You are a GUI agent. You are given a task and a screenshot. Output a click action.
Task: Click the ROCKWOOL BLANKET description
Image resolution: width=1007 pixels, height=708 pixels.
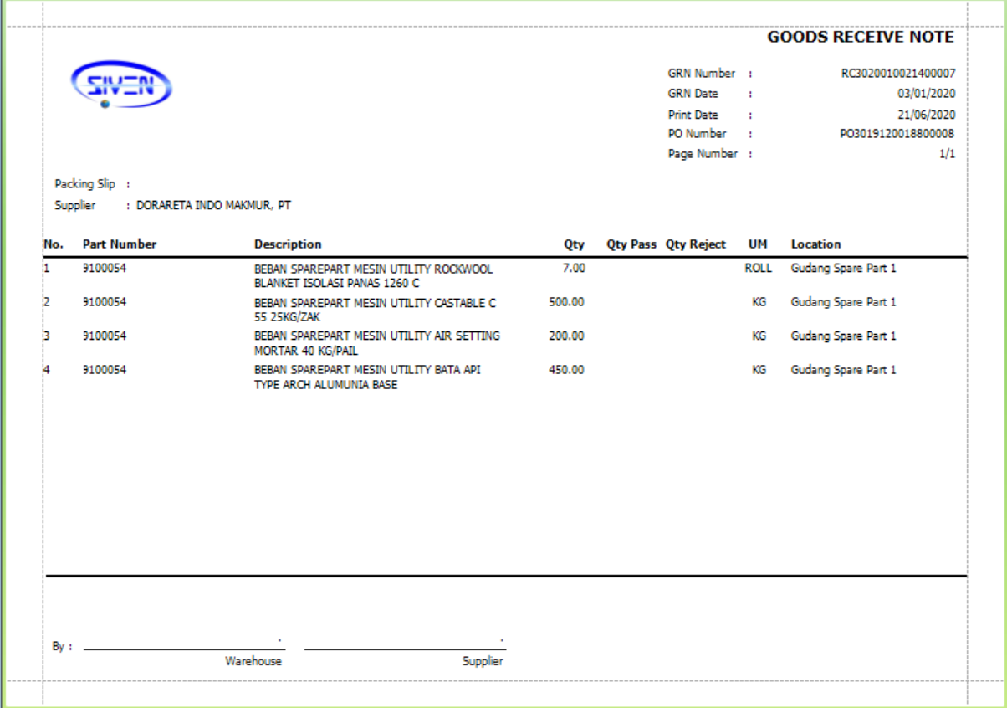pyautogui.click(x=374, y=276)
